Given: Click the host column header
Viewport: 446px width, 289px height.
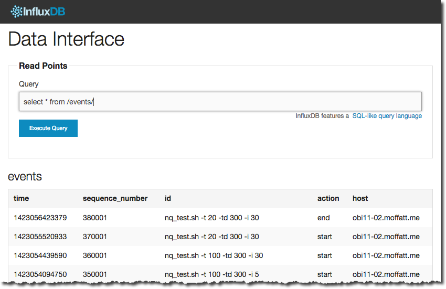Looking at the screenshot, I should [x=360, y=198].
